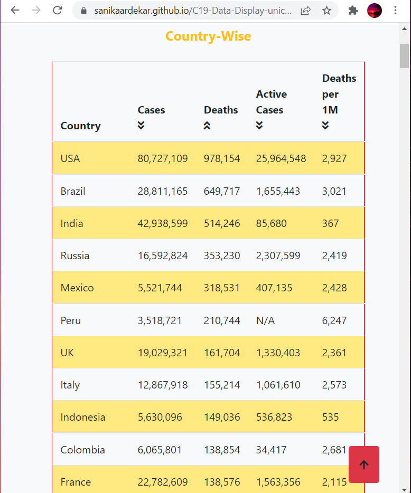Click Deaths per 1M header text

(x=339, y=94)
